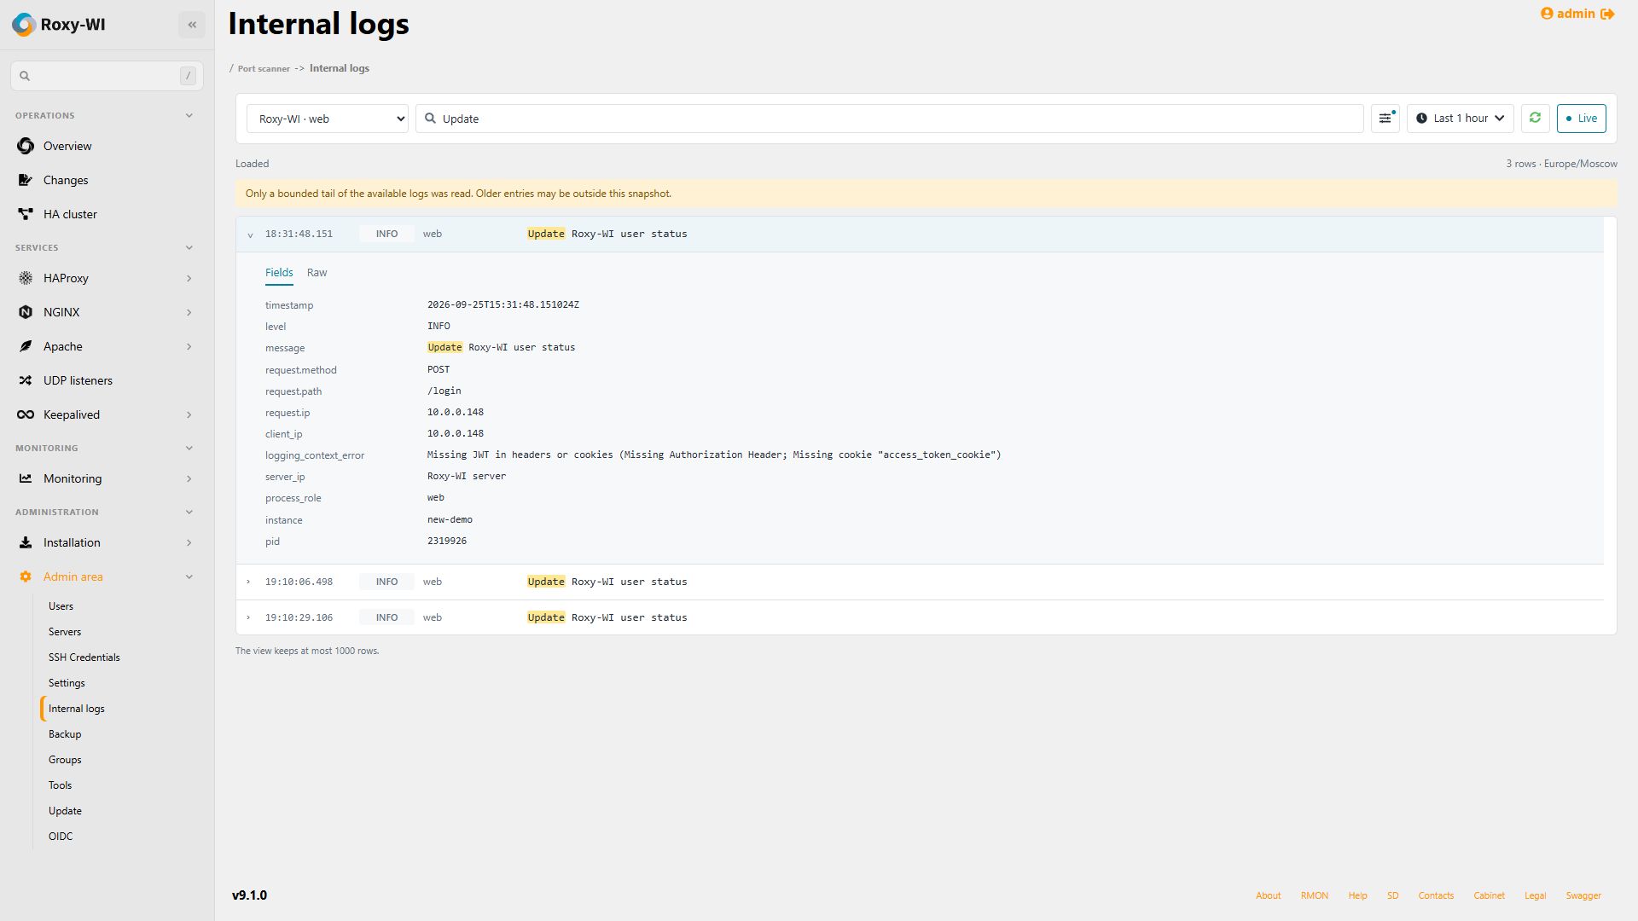Open the Legal footer link
This screenshot has width=1638, height=921.
pos(1535,895)
